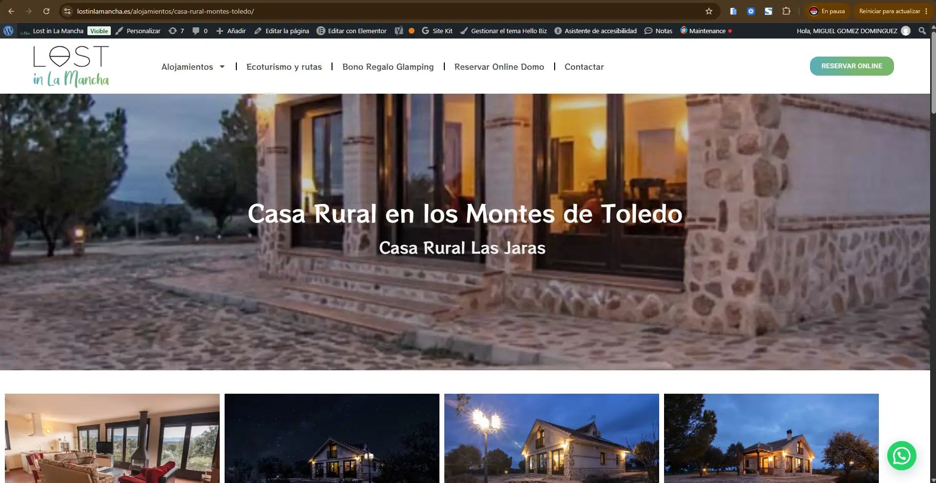936x483 pixels.
Task: Open WhatsApp chat floating button
Action: point(901,456)
